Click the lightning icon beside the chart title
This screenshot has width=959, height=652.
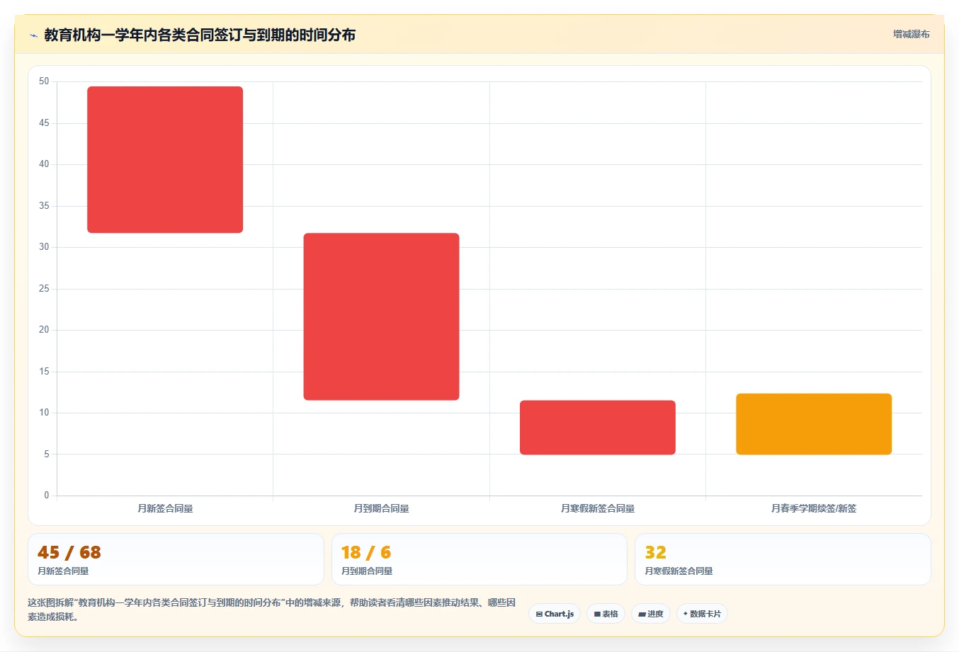click(33, 35)
